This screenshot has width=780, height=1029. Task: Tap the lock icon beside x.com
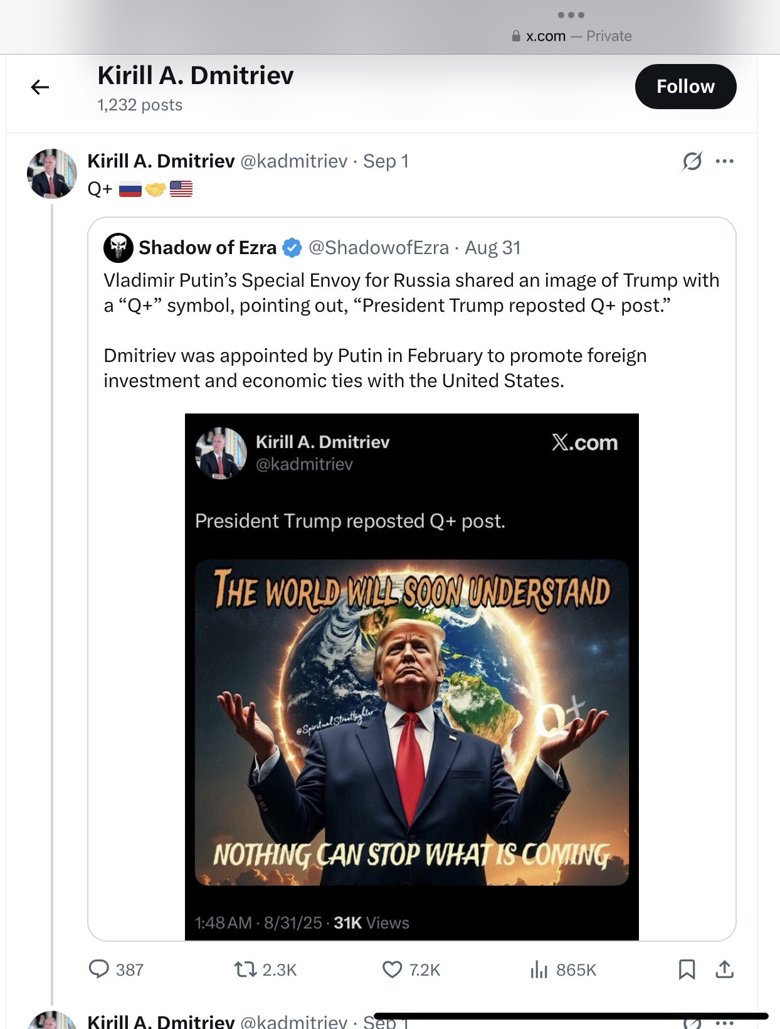(x=516, y=36)
